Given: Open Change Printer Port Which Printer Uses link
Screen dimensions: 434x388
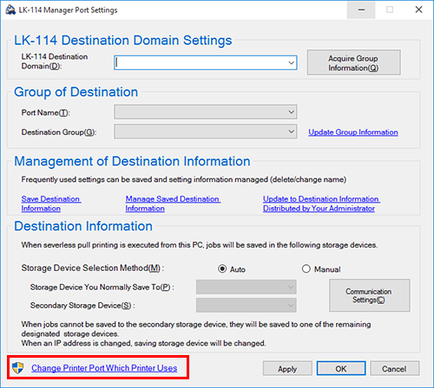Looking at the screenshot, I should [x=104, y=368].
